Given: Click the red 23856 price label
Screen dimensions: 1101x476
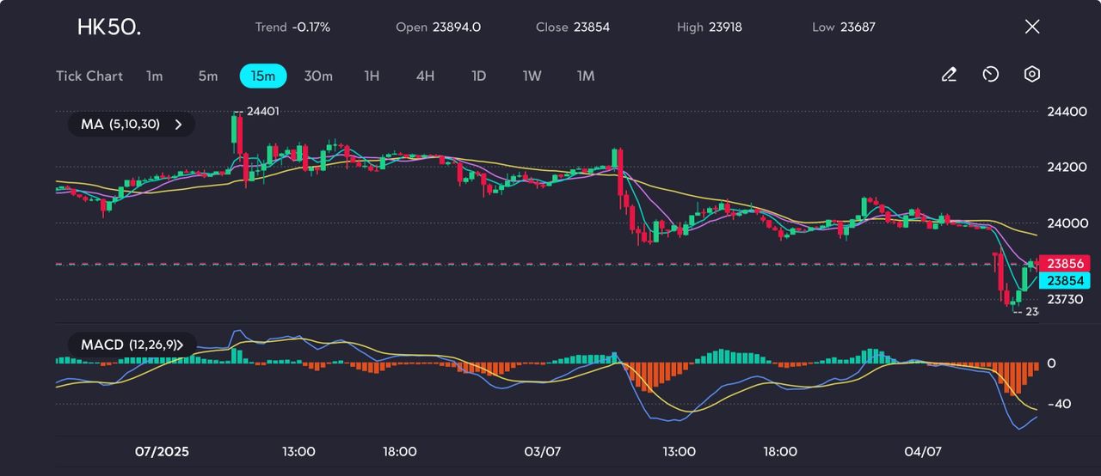Looking at the screenshot, I should (x=1065, y=264).
